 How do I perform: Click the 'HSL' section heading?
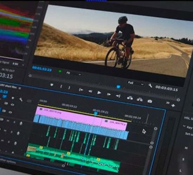click(x=188, y=118)
